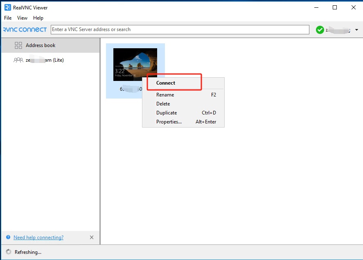Dismiss the help banner with the X
The width and height of the screenshot is (363, 260).
(92, 237)
